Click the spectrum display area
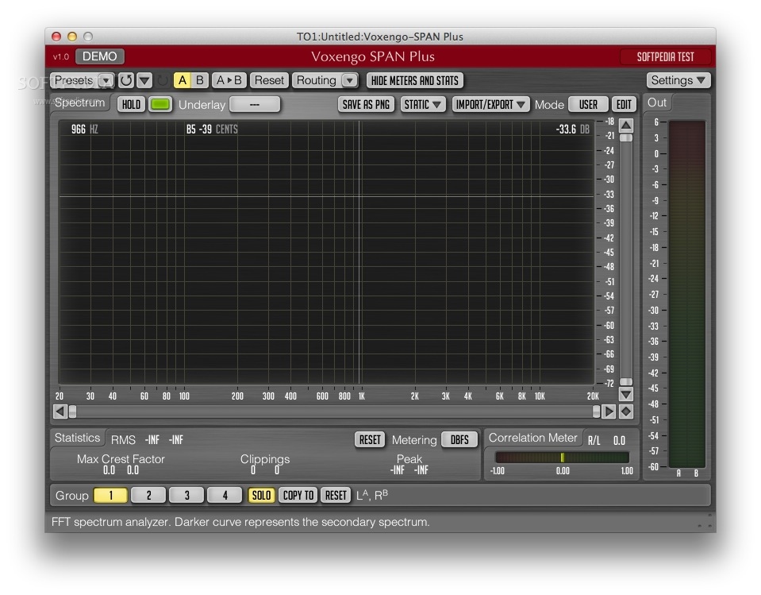The height and width of the screenshot is (595, 761). click(x=326, y=252)
